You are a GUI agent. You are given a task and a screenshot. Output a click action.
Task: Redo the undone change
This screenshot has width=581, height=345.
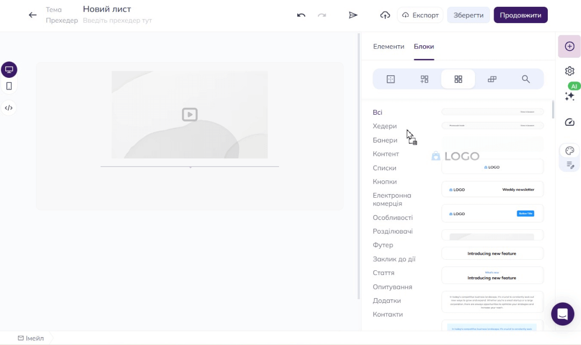point(322,15)
